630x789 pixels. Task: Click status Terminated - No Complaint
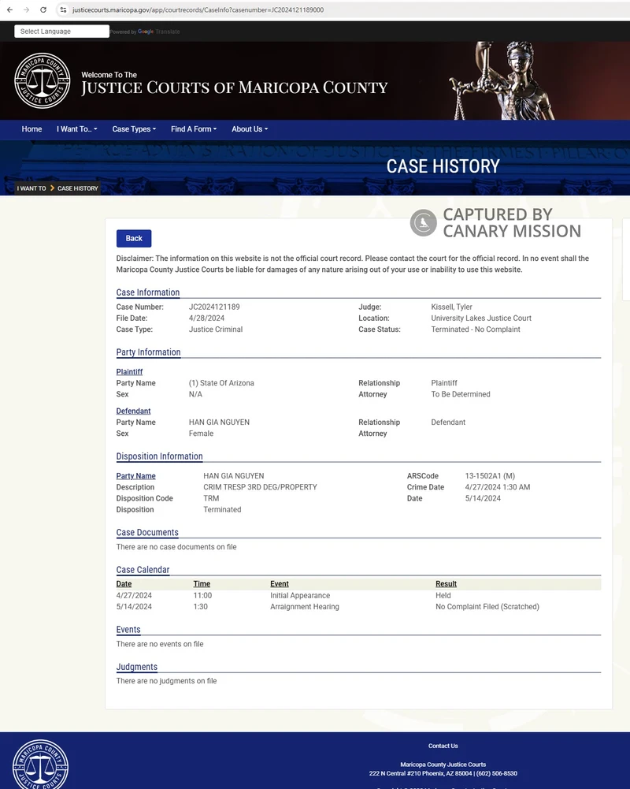tap(476, 329)
